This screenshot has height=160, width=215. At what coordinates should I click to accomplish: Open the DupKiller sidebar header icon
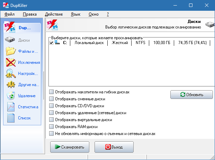(9, 27)
